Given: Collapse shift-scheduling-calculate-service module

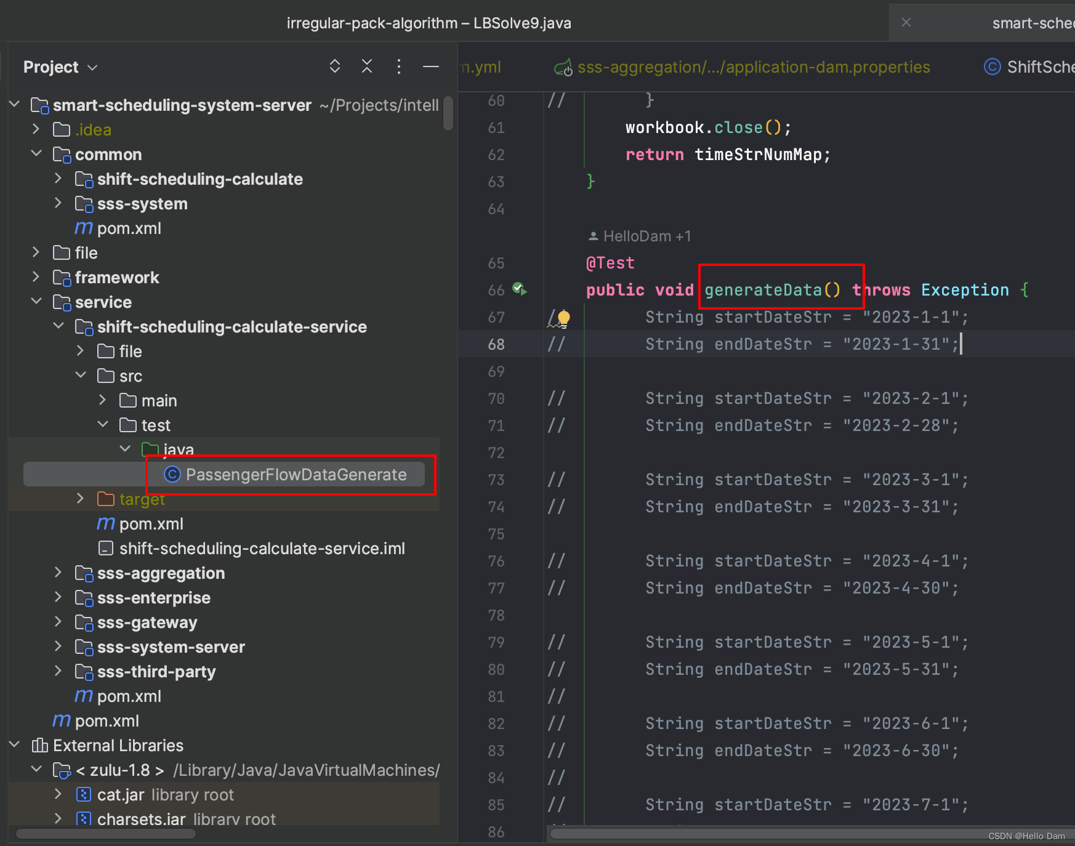Looking at the screenshot, I should pyautogui.click(x=58, y=326).
